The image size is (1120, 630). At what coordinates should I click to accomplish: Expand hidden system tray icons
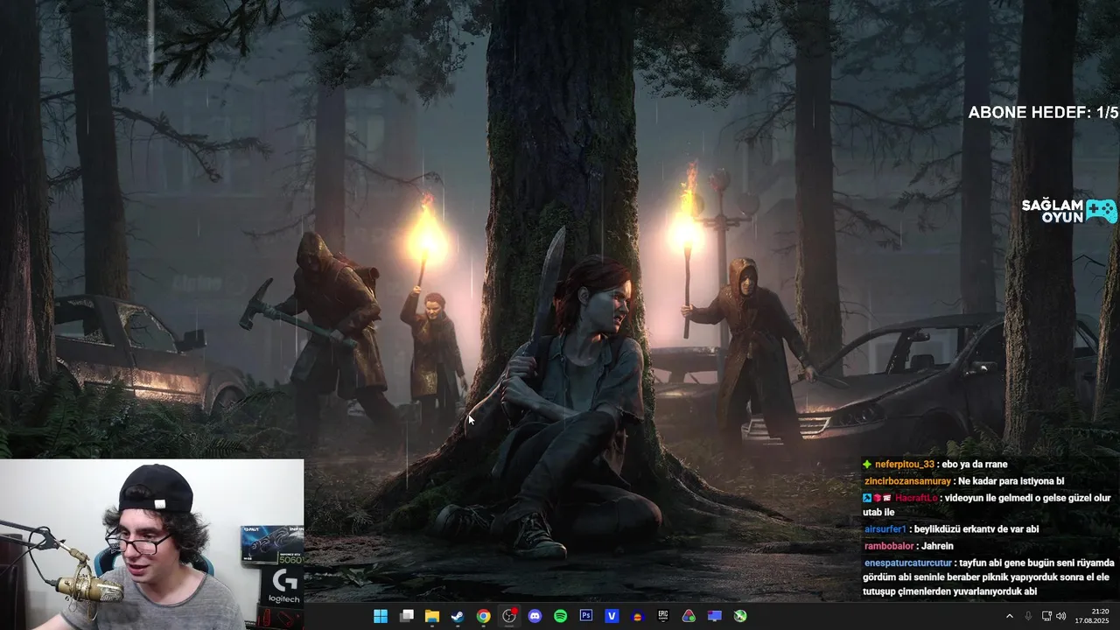click(1009, 616)
